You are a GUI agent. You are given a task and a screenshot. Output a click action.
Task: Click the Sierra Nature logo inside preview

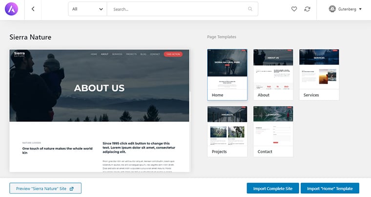(19, 54)
